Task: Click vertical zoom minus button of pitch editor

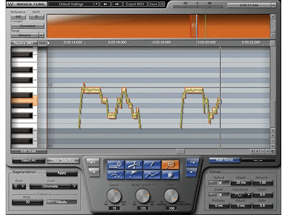Action: (x=273, y=141)
